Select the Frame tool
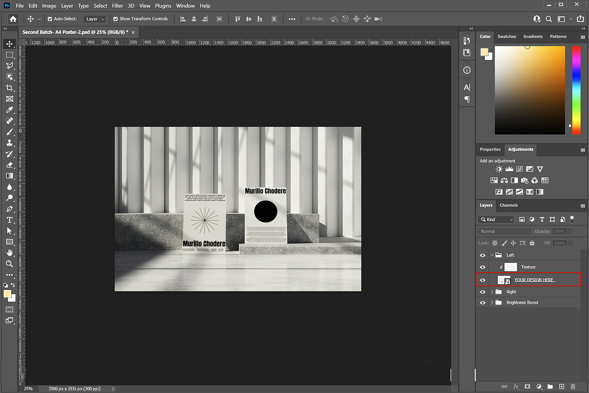 click(9, 99)
